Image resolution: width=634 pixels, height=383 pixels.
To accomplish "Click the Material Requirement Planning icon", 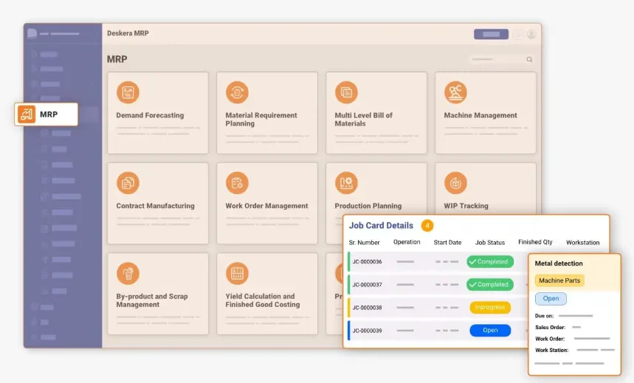I will click(237, 92).
